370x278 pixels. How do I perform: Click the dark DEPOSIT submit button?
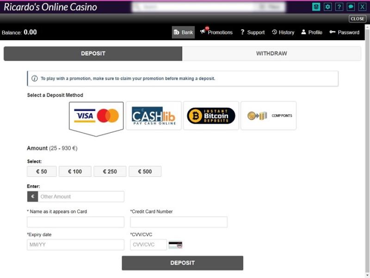pyautogui.click(x=182, y=263)
